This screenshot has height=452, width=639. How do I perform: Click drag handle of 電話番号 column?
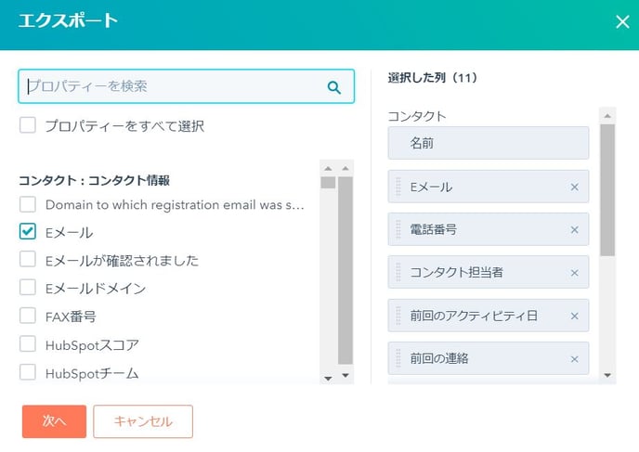[398, 229]
